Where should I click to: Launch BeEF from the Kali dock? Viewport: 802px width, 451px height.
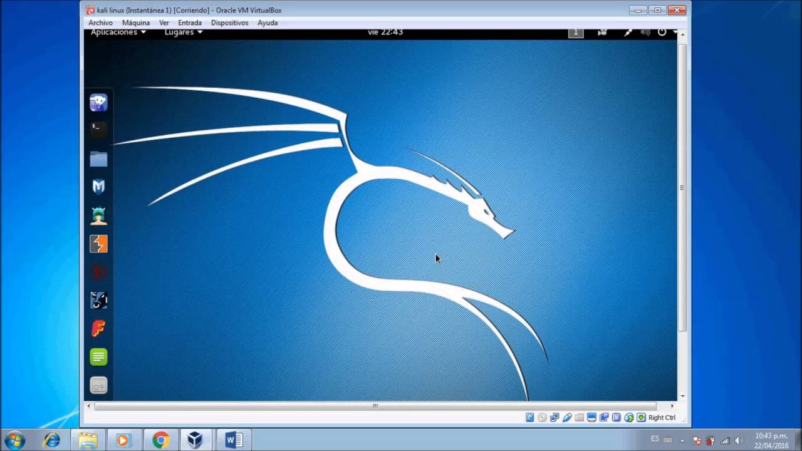[x=98, y=300]
